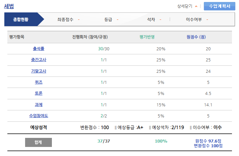Click the 24 score in 기말고사 row

[208, 71]
